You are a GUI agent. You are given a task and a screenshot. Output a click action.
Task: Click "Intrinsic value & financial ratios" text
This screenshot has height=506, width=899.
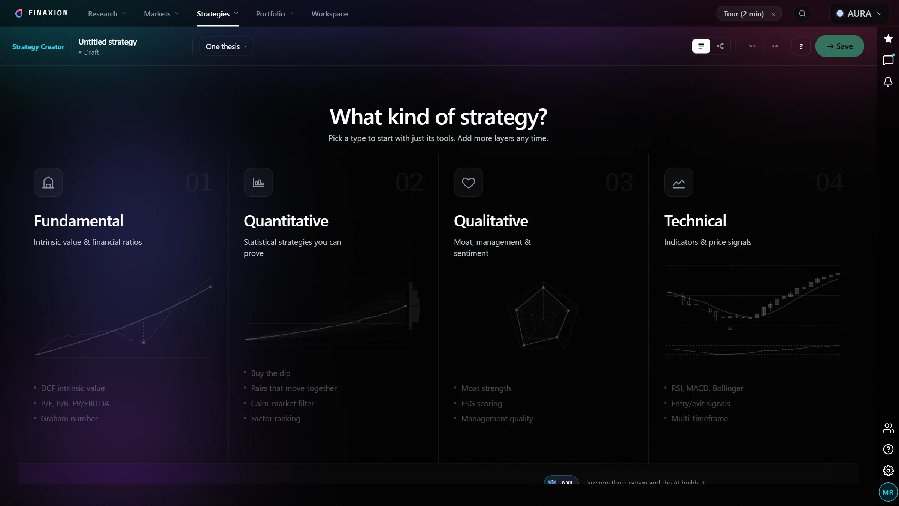point(88,242)
